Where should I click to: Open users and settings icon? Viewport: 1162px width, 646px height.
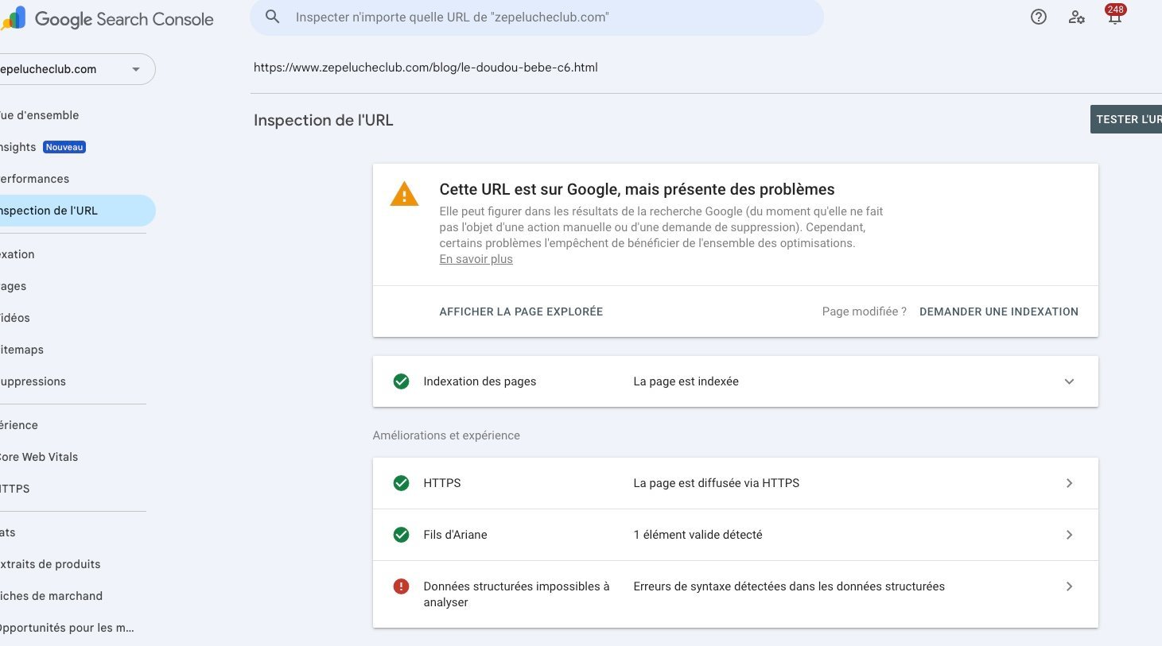click(1077, 17)
